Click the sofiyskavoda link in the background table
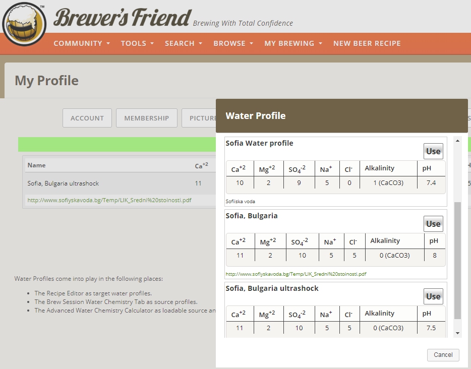 (x=109, y=200)
